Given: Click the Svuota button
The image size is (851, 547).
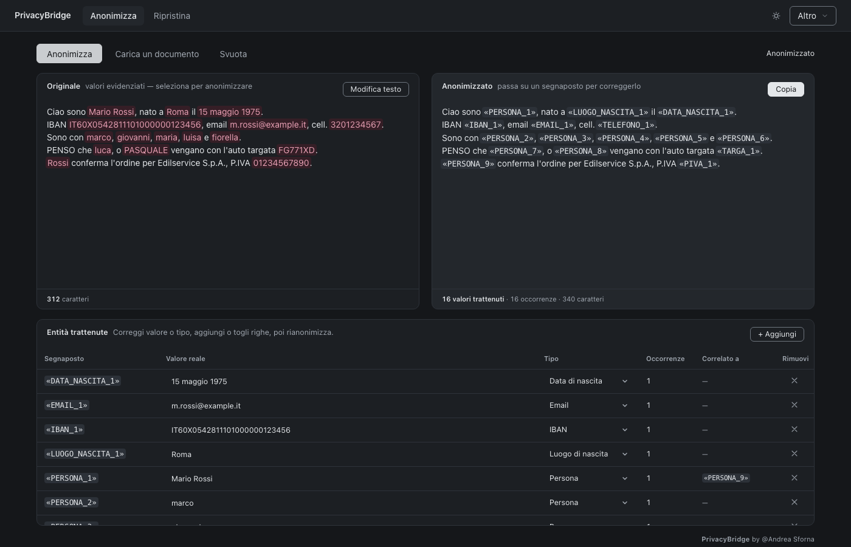Looking at the screenshot, I should point(233,53).
